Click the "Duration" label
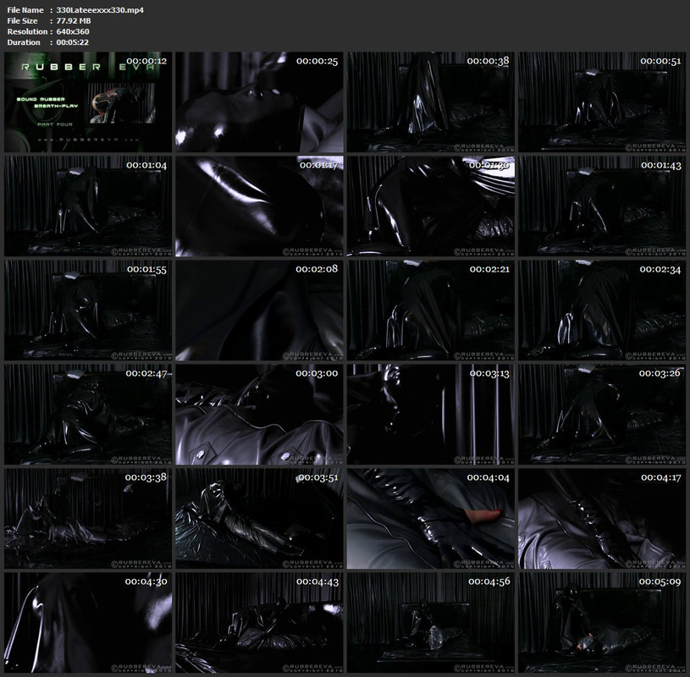This screenshot has height=677, width=690. (x=24, y=42)
